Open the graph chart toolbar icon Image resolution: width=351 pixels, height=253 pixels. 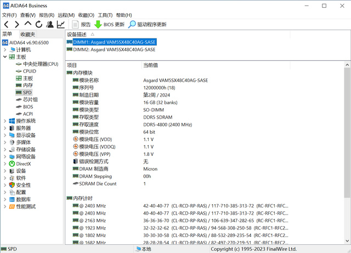61,24
